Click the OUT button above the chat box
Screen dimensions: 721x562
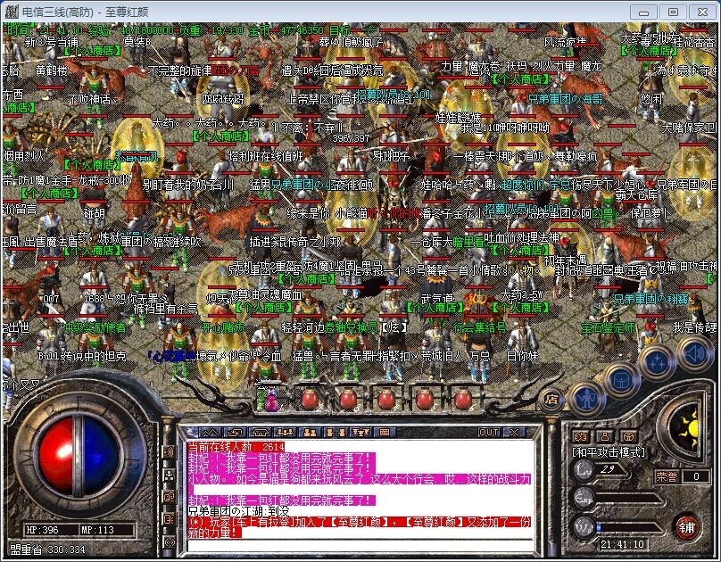489,433
